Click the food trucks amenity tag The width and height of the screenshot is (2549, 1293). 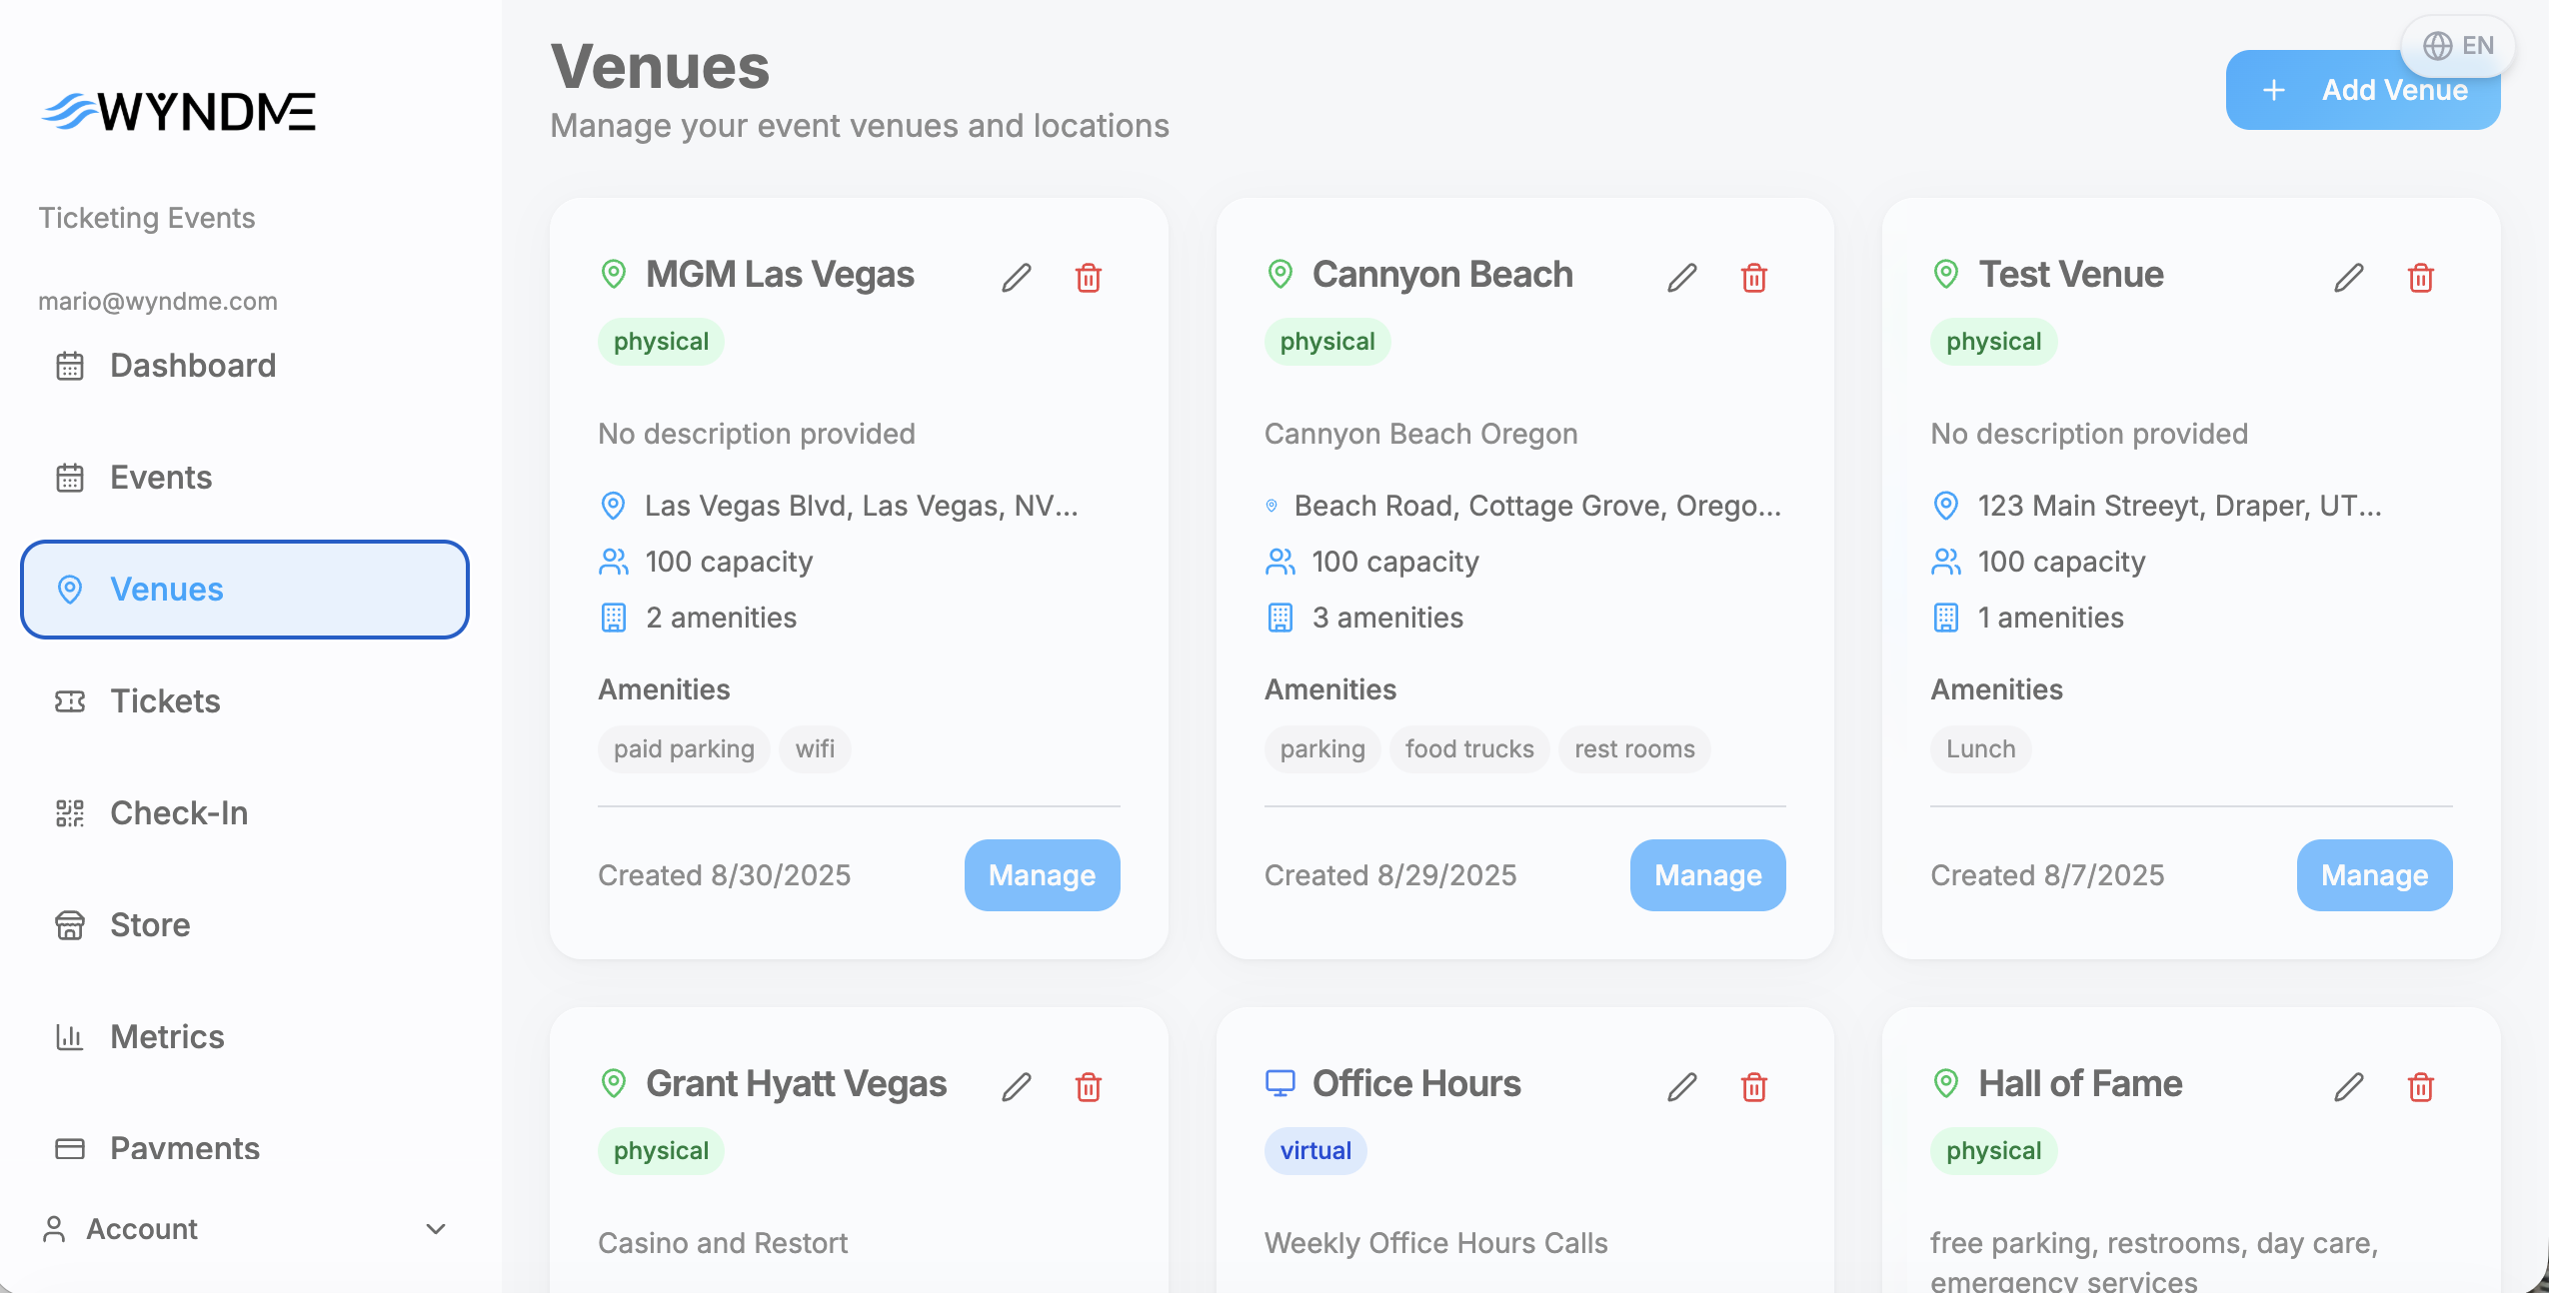[1469, 749]
